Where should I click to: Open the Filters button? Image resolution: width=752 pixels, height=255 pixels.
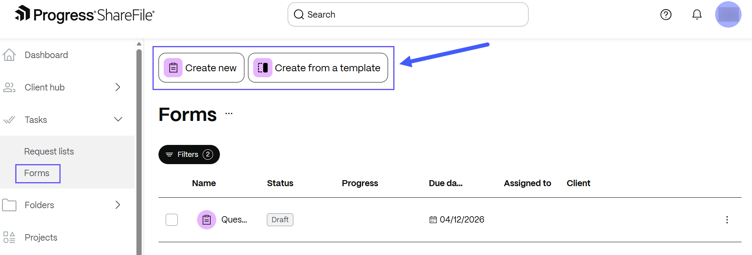pos(189,155)
